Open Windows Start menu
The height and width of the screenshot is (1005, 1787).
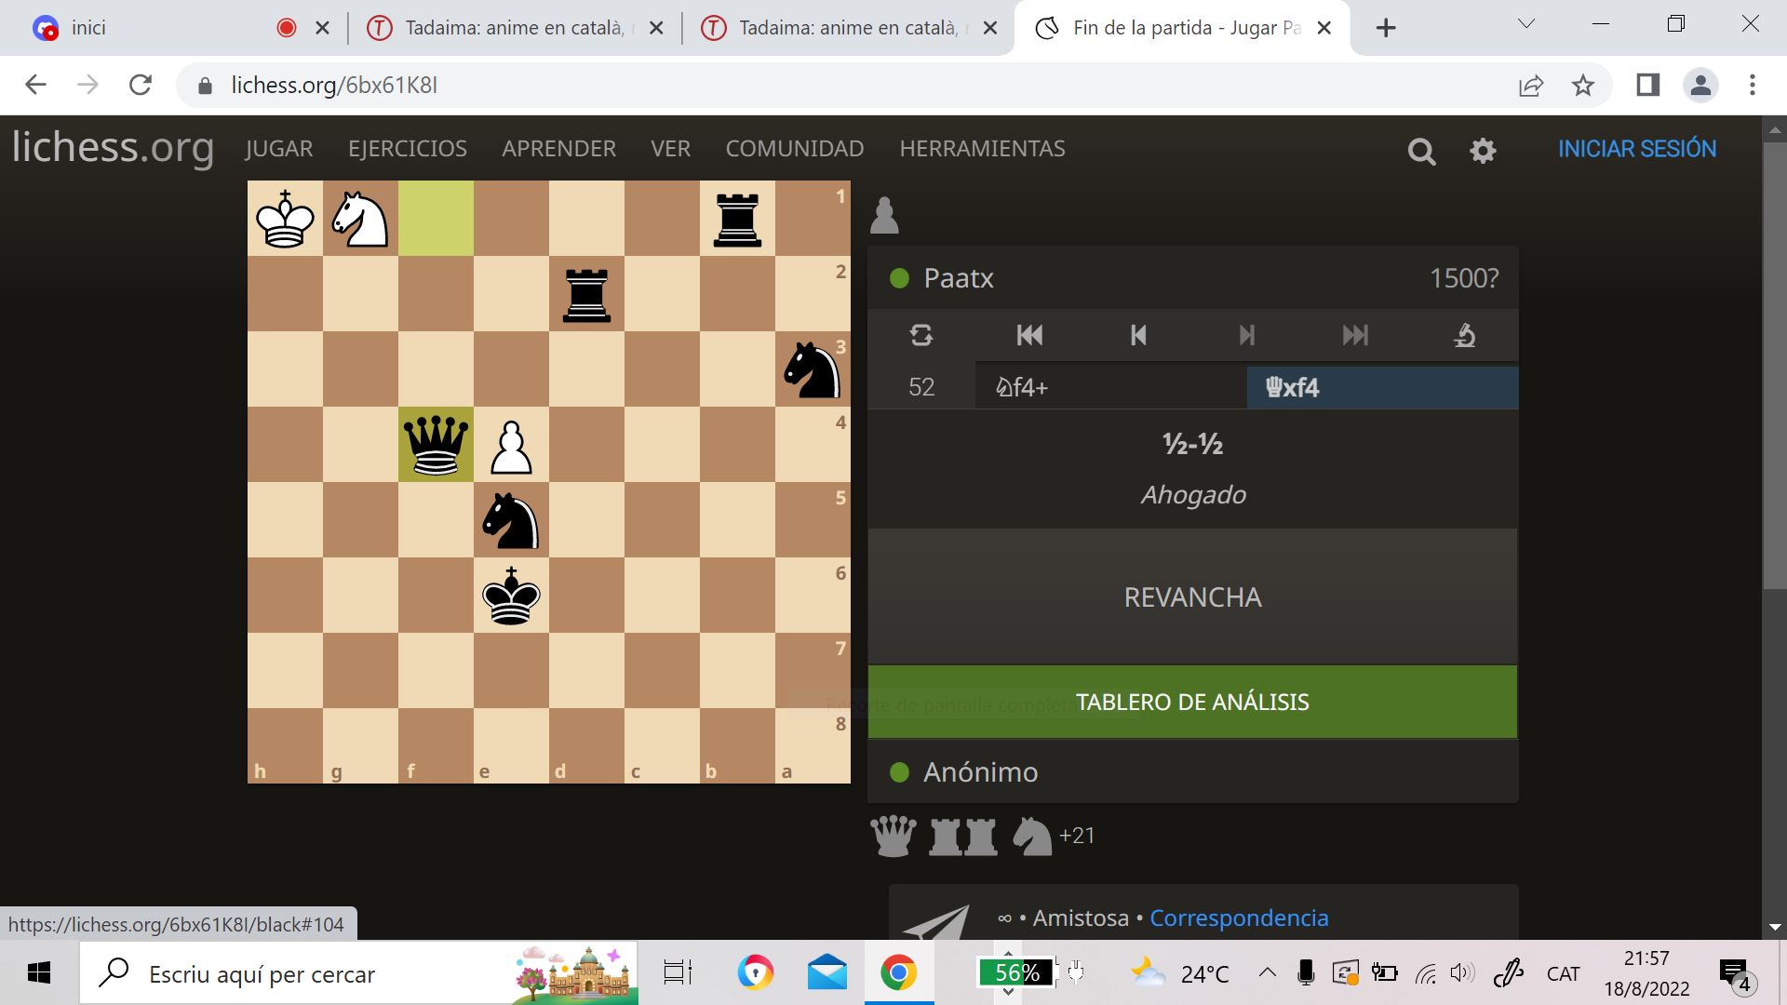pos(38,973)
